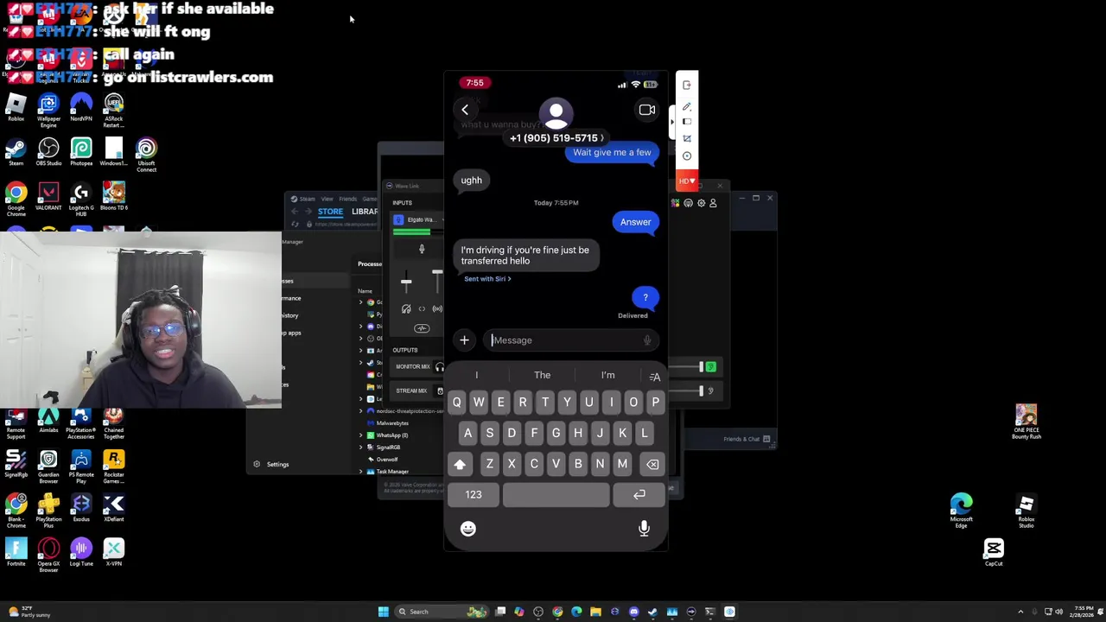Expand the WhatsApp (8) process in Task Manager
This screenshot has height=622, width=1106.
(x=361, y=435)
